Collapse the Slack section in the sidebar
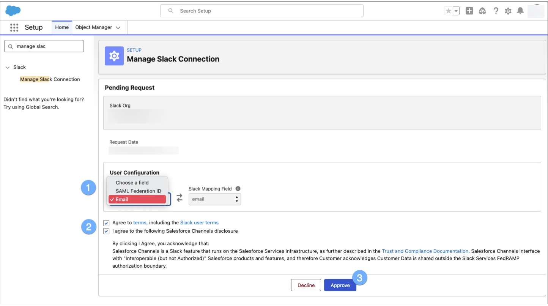This screenshot has width=548, height=306. [x=8, y=68]
